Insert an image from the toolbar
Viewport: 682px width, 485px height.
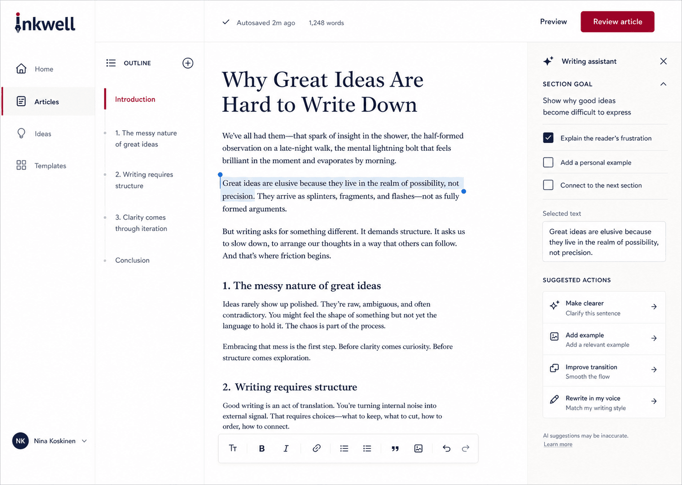(418, 448)
